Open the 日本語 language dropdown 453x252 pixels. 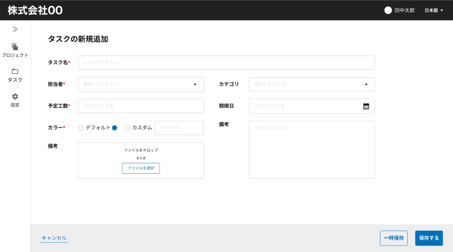pos(434,11)
